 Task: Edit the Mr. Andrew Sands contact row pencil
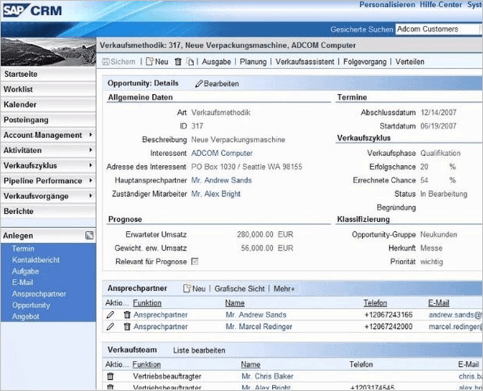(x=111, y=315)
